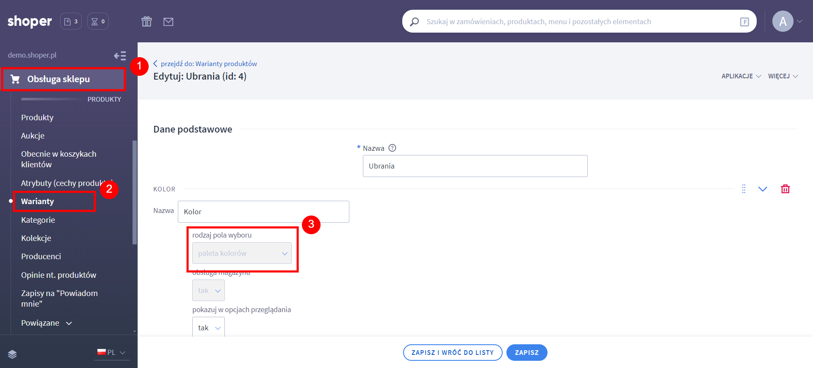Expand the WIĘCEJ menu

point(783,76)
